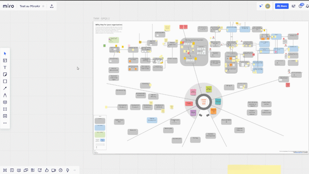Open board settings sliders icon

pyautogui.click(x=294, y=6)
